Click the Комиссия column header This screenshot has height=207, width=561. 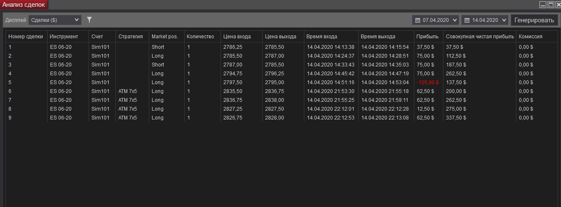pos(530,37)
